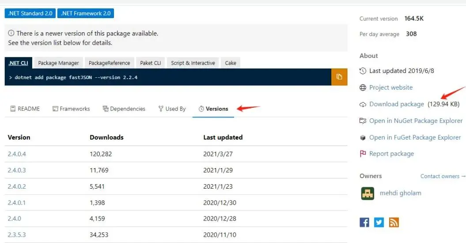This screenshot has height=243, width=466.
Task: Click the date 2021/3/27
Action: pyautogui.click(x=218, y=154)
